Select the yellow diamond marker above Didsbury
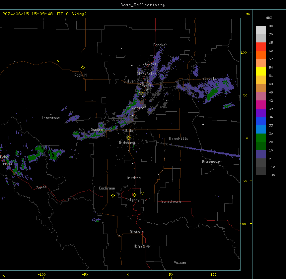Screen dimensions: 286x279 pyautogui.click(x=129, y=138)
